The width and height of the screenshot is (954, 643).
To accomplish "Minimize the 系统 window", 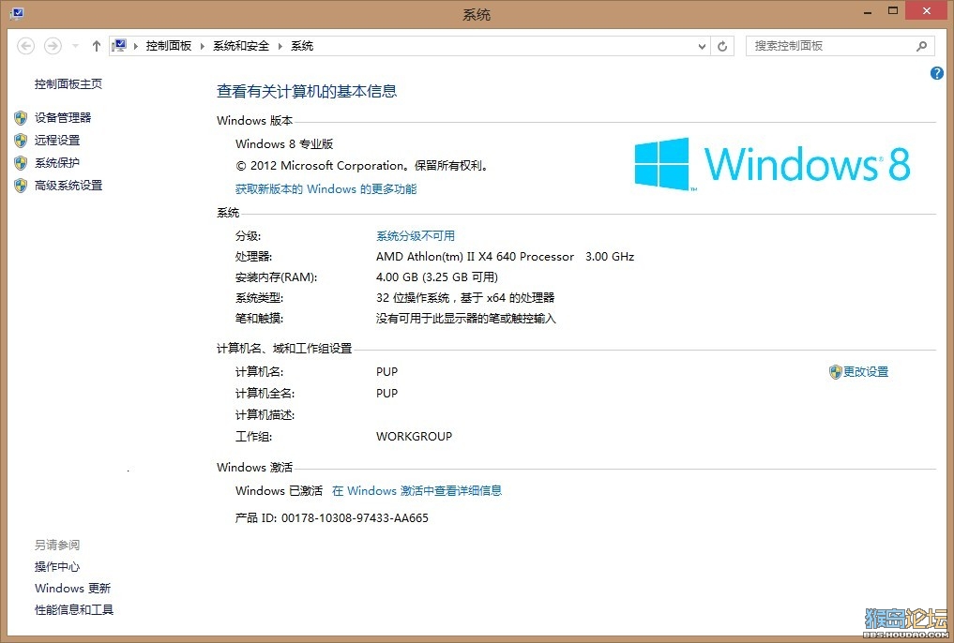I will [868, 12].
